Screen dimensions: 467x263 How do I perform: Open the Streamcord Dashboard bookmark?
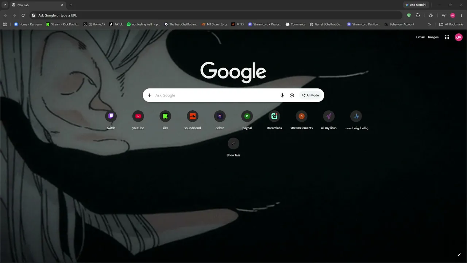(x=364, y=24)
